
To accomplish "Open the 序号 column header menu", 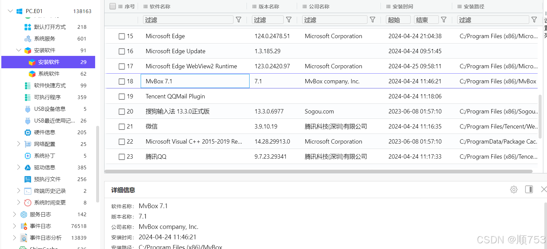I will click(x=121, y=6).
